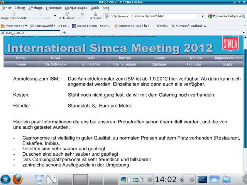Open the KDE application launcher star
The height and width of the screenshot is (185, 247).
5,179
